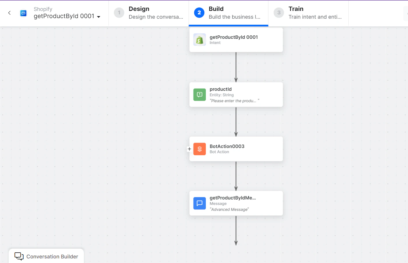The image size is (408, 263).
Task: Open the Conversation Builder panel
Action: [x=46, y=256]
